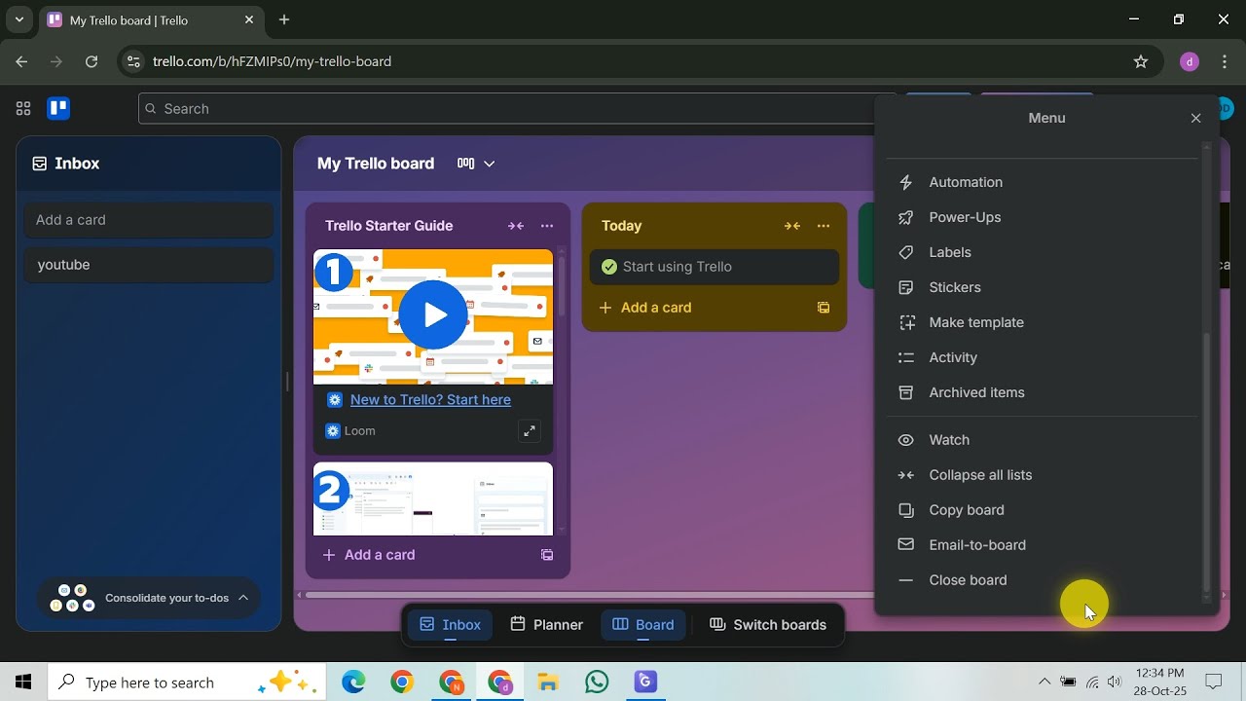
Task: Collapse the Trello Starter Guide list
Action: [x=516, y=226]
